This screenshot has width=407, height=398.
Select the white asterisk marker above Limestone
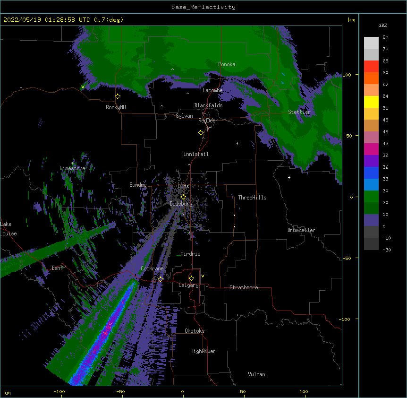[73, 164]
